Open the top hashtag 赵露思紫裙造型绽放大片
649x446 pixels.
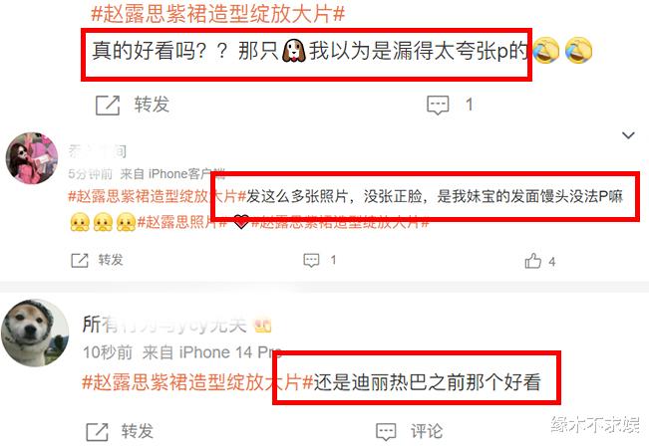[x=217, y=13]
